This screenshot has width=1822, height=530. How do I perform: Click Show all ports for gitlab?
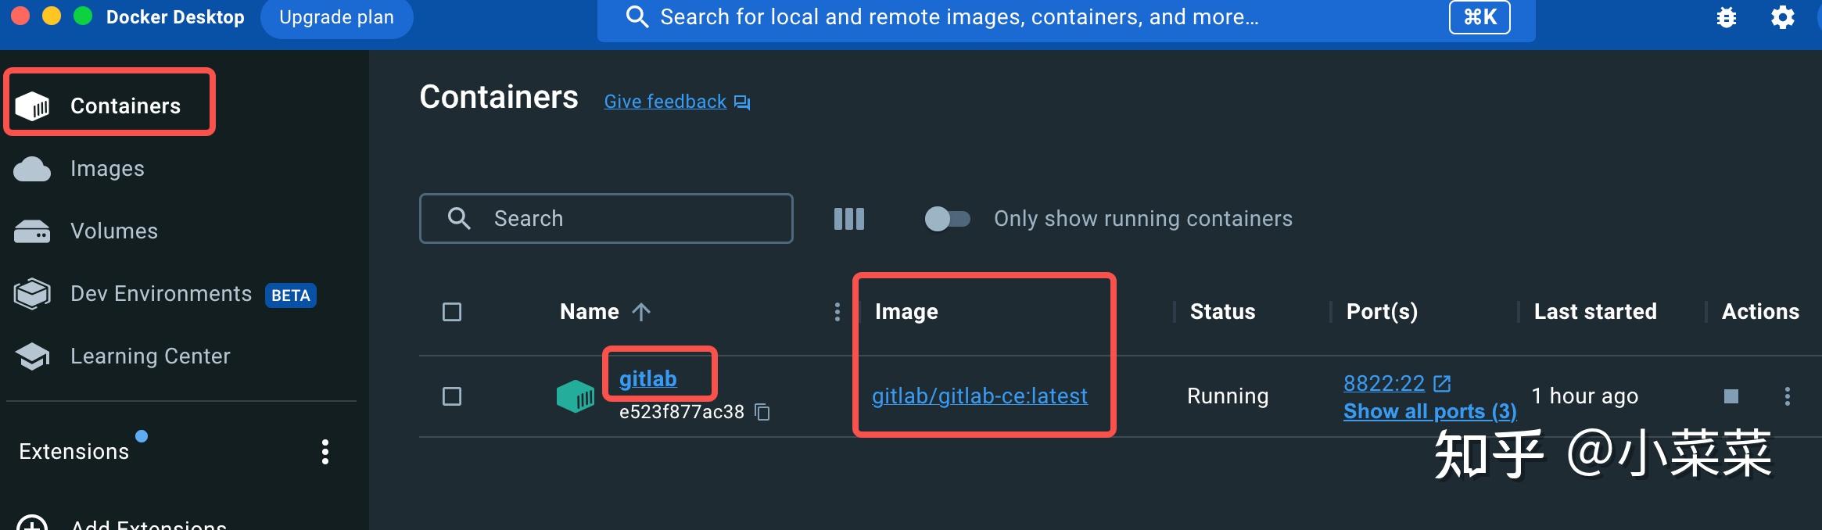tap(1429, 411)
